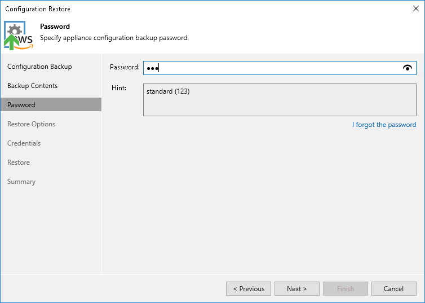Show the password with the eye icon
425x303 pixels.
408,68
